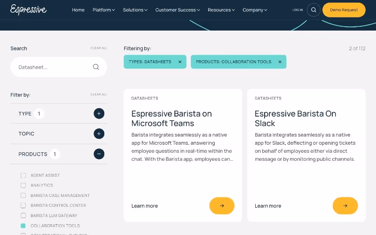Open the Company dropdown menu
This screenshot has width=376, height=235.
point(255,10)
